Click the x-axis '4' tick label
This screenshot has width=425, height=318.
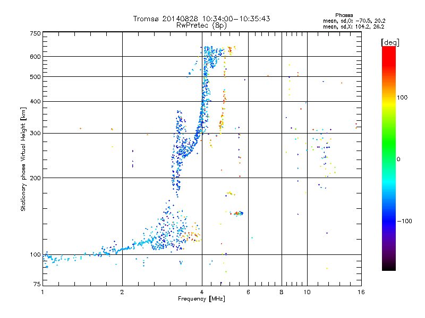pos(202,292)
